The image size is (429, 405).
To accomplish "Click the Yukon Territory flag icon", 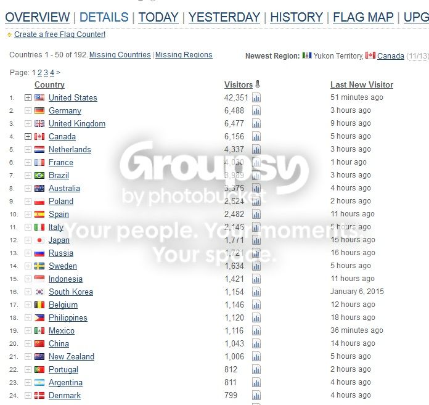I will [x=307, y=55].
